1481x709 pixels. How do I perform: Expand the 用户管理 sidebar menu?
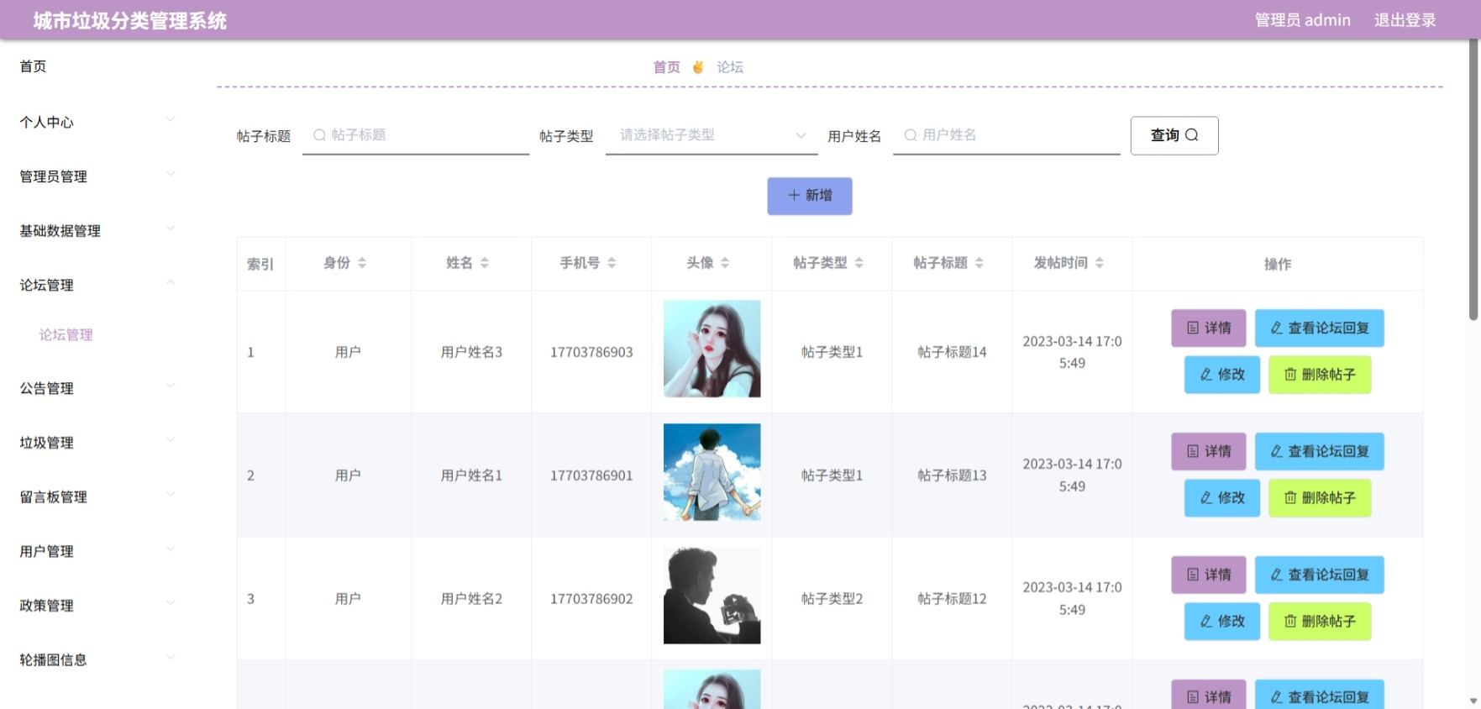click(97, 551)
